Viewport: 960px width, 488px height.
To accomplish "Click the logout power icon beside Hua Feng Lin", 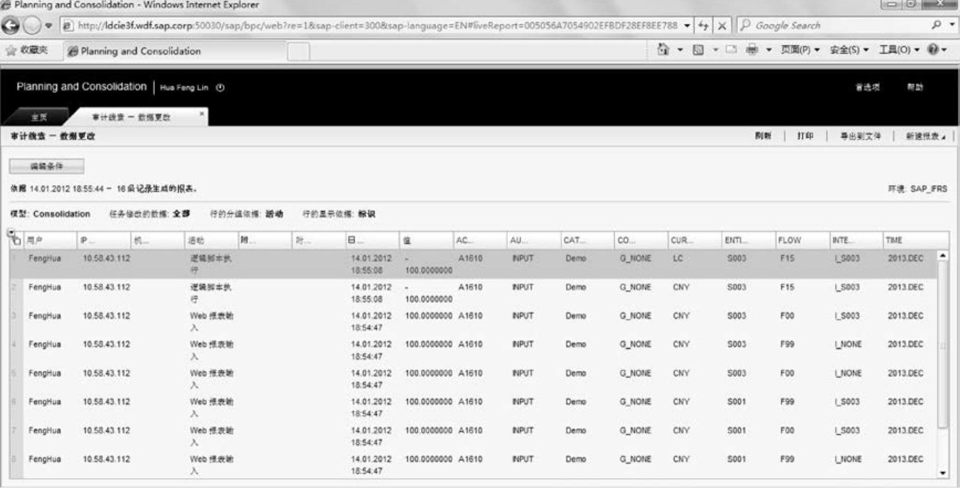I will pos(220,87).
